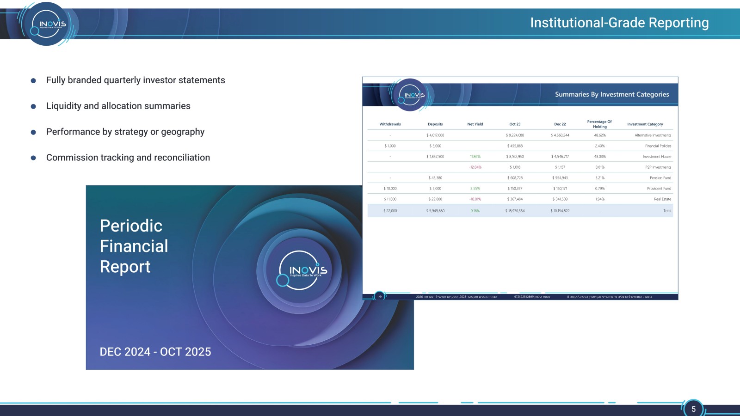Viewport: 740px width, 416px height.
Task: Click the $ 554,943 Dec 22 value
Action: (560, 178)
